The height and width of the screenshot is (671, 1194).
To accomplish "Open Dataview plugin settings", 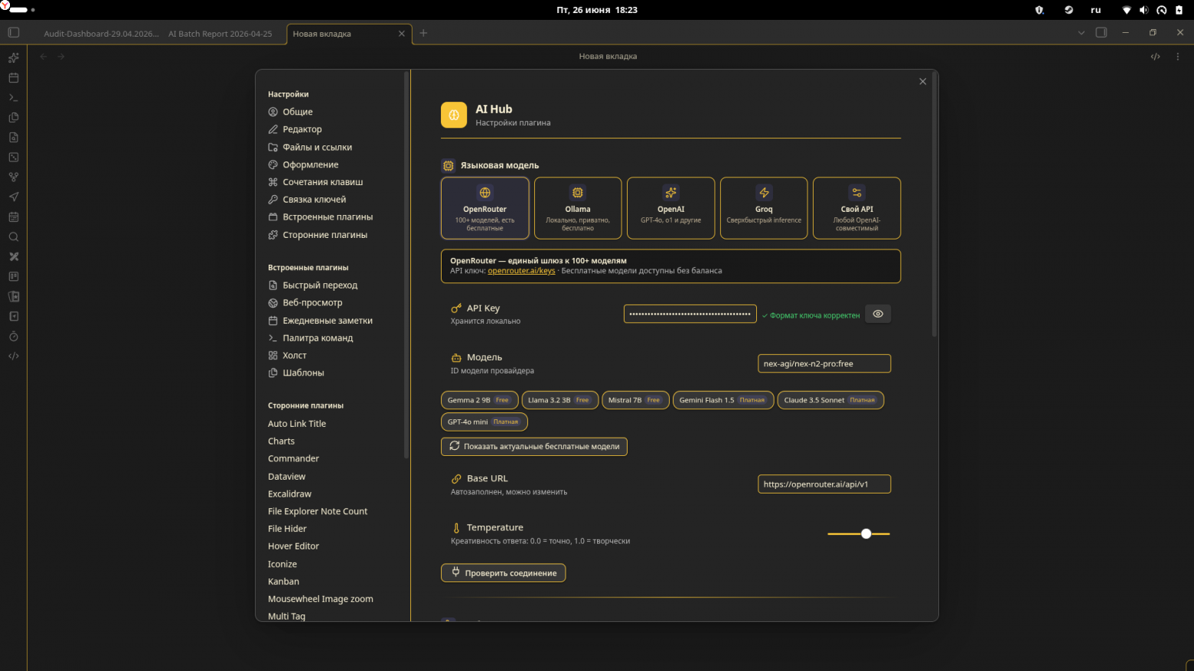I will coord(286,477).
